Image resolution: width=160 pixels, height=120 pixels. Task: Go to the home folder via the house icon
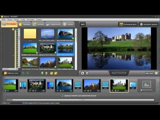46,73
